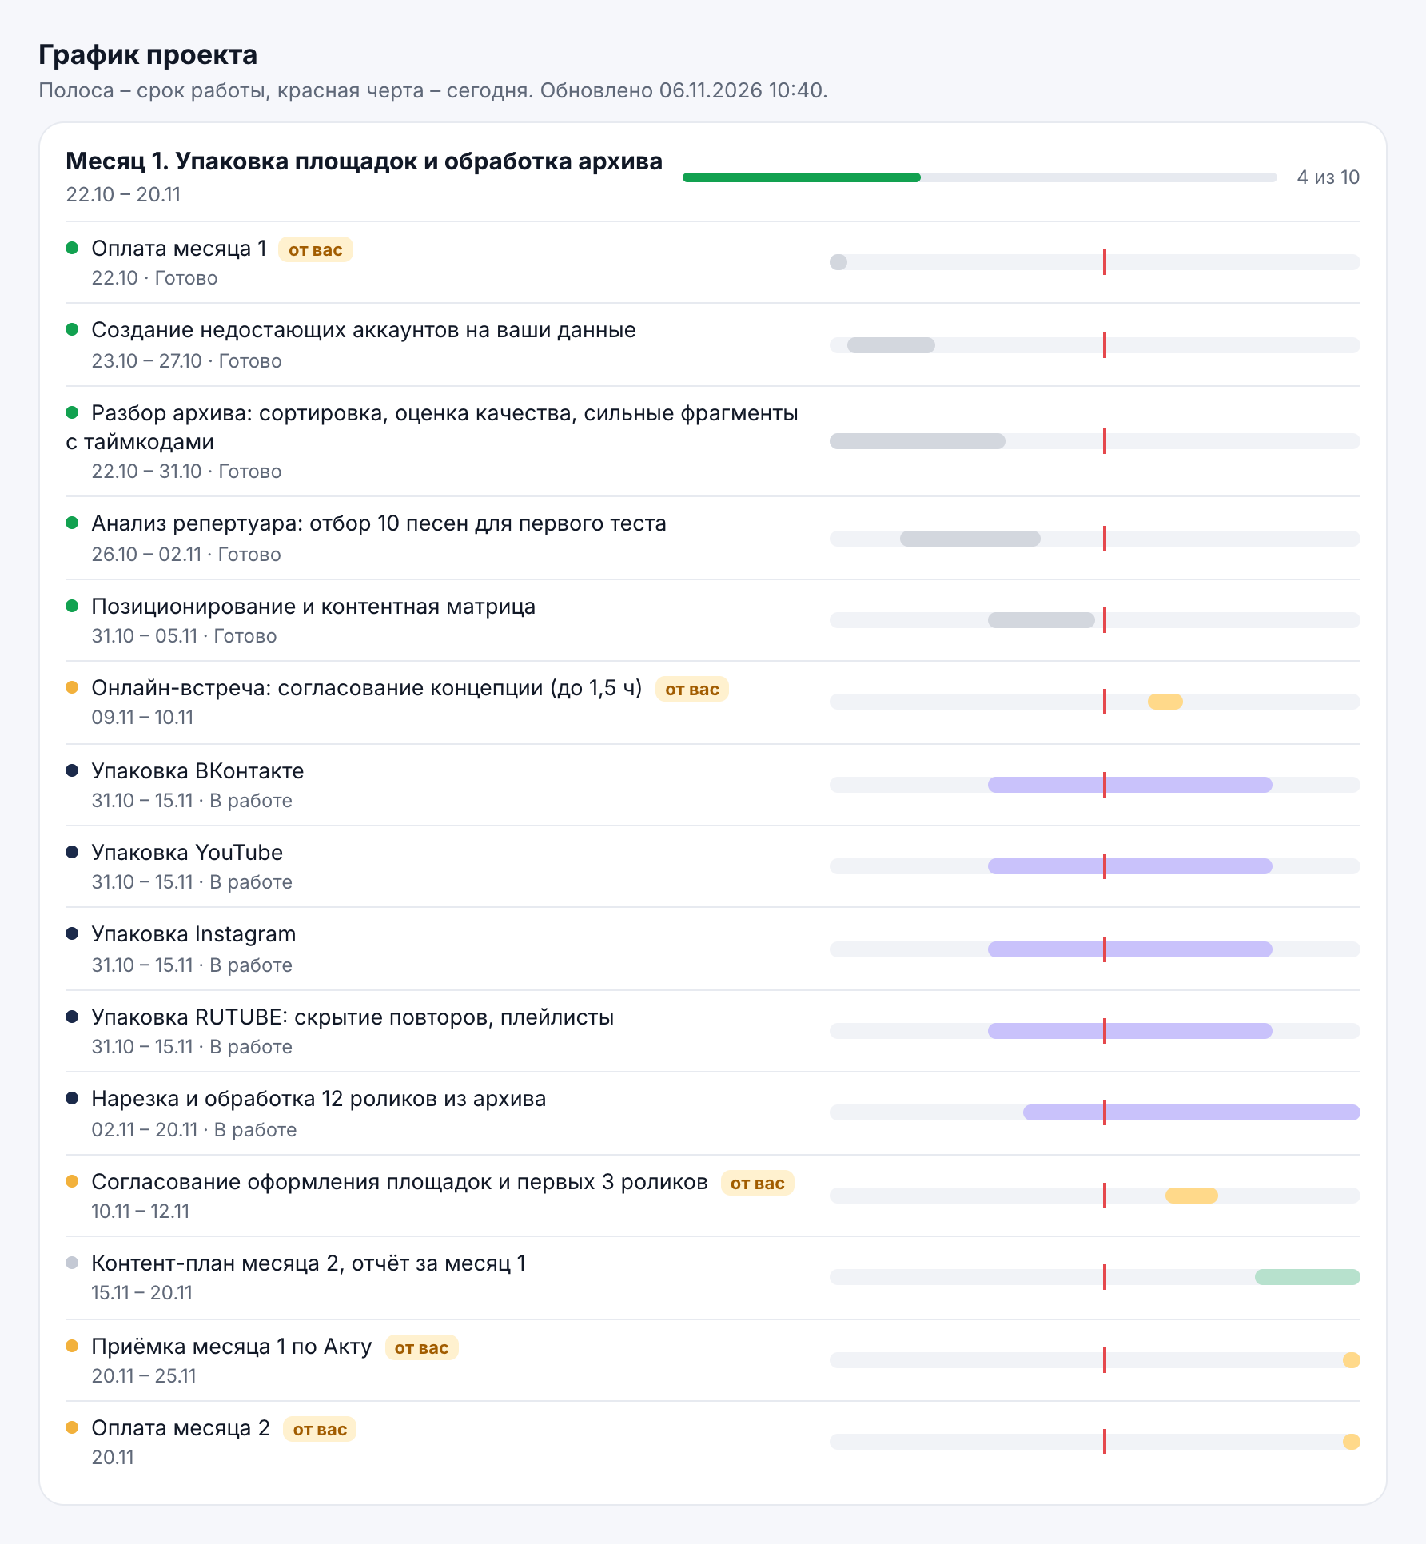This screenshot has width=1426, height=1544.
Task: Click the dark status dot beside Упаковка YouTube
Action: pyautogui.click(x=72, y=852)
